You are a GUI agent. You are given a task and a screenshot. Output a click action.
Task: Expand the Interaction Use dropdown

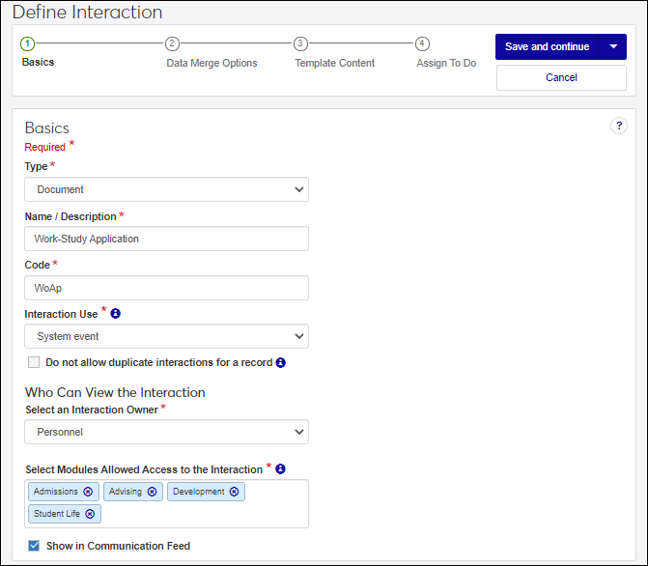click(x=166, y=336)
